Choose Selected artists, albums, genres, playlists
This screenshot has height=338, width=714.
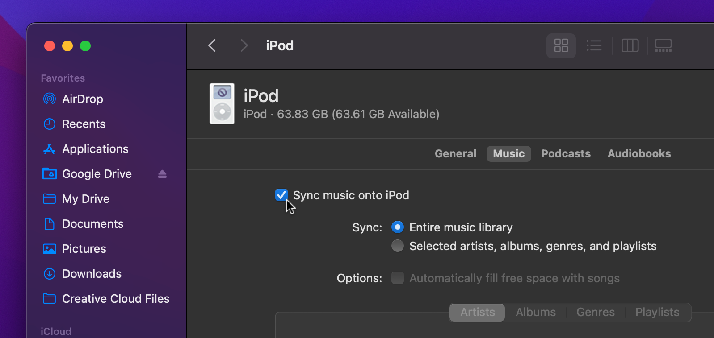pyautogui.click(x=397, y=246)
